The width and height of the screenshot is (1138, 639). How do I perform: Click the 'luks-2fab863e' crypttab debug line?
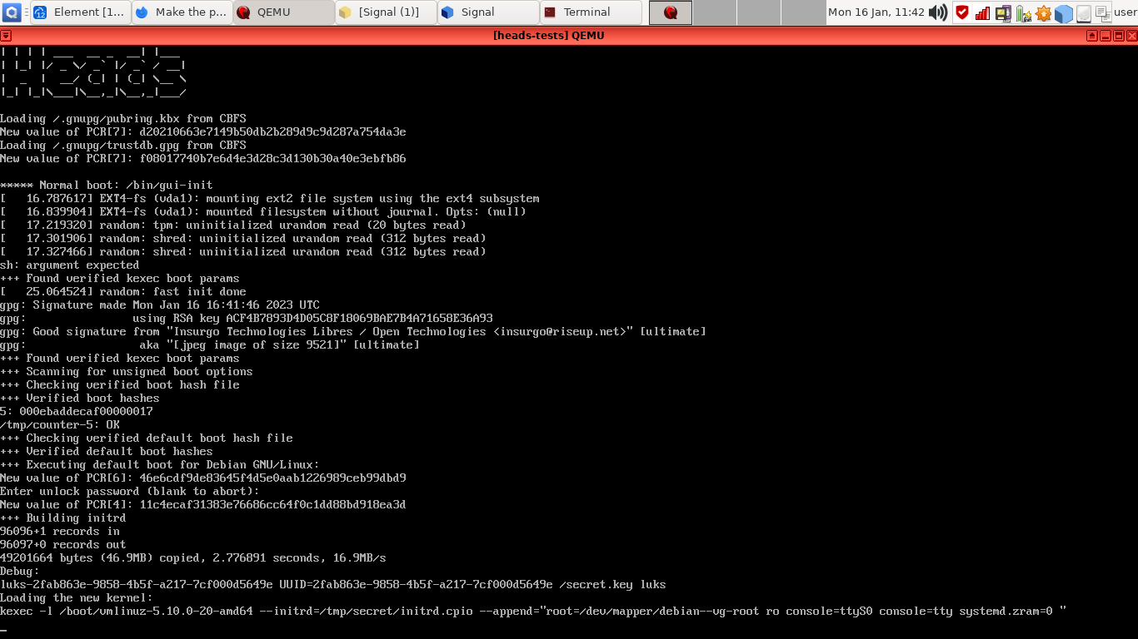coord(333,585)
